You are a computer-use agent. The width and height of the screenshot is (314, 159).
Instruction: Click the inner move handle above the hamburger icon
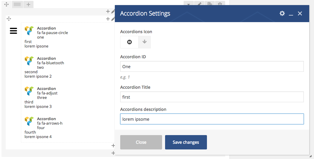(x=9, y=19)
